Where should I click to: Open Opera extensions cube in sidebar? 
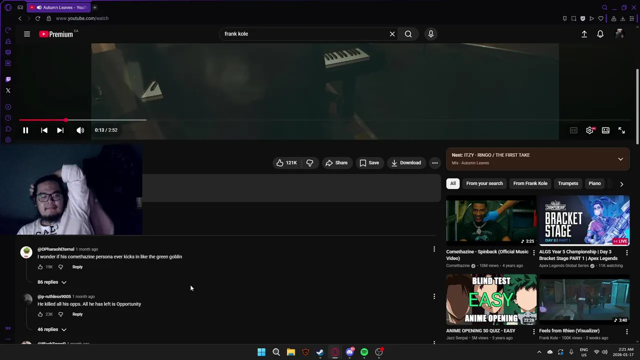tap(8, 129)
